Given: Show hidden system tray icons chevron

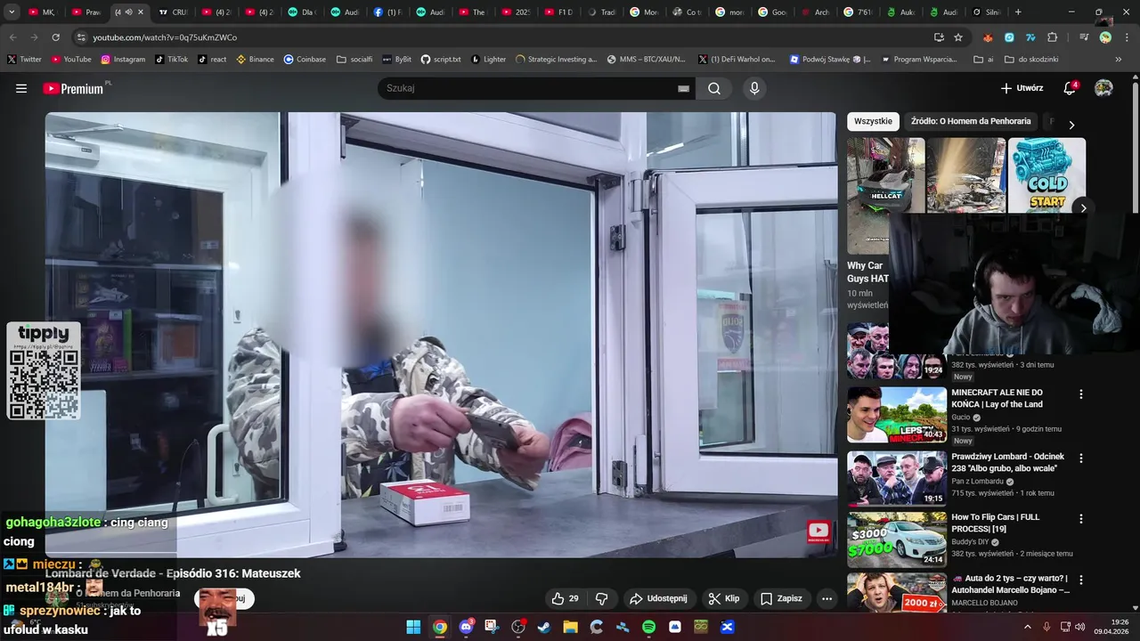Looking at the screenshot, I should coord(1027,627).
